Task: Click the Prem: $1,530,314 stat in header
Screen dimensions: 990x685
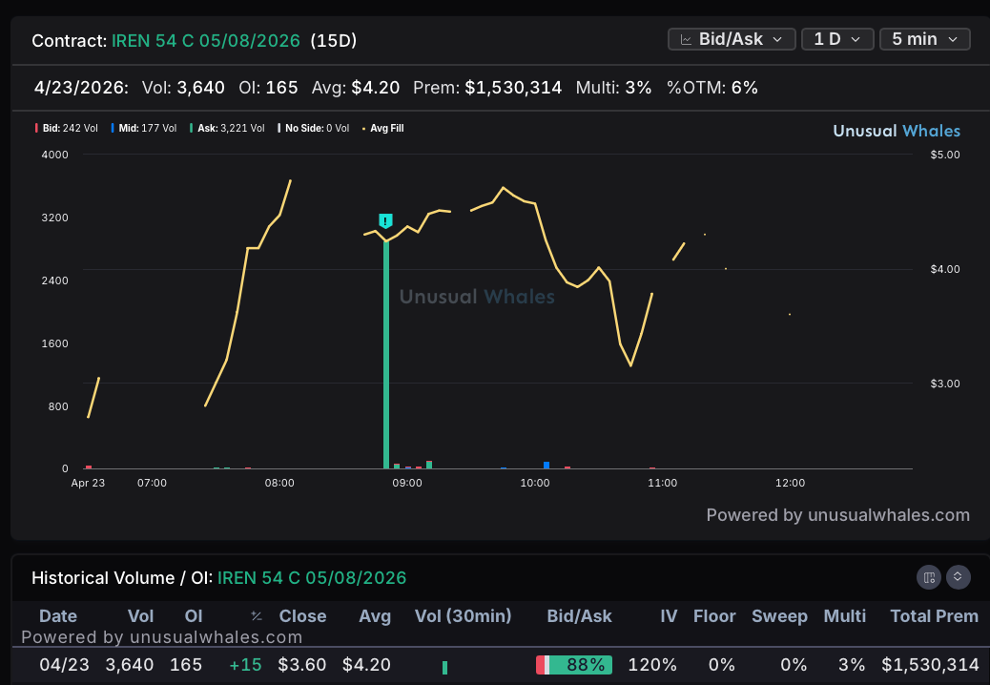Action: pyautogui.click(x=487, y=87)
